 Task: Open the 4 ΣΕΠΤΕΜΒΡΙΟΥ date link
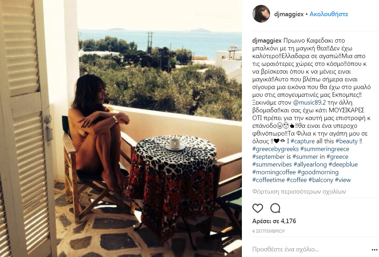point(269,231)
